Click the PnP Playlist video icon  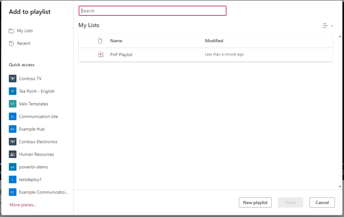pyautogui.click(x=101, y=54)
